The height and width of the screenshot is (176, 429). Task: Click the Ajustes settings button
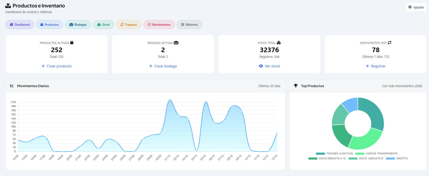coord(416,7)
